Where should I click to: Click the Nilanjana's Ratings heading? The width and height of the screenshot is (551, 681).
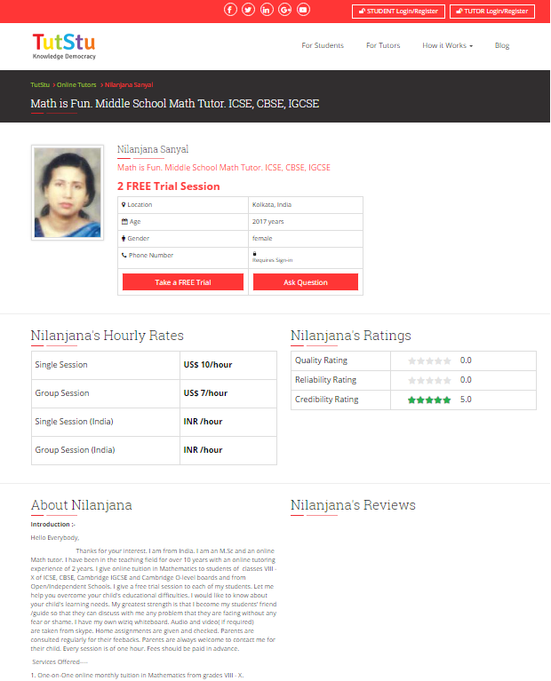click(x=350, y=336)
